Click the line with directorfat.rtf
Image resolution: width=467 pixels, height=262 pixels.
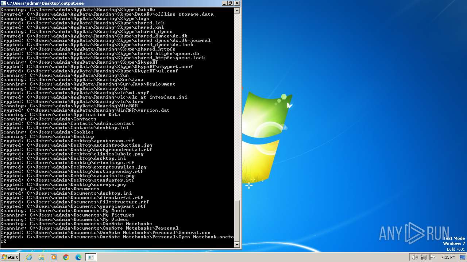72,198
